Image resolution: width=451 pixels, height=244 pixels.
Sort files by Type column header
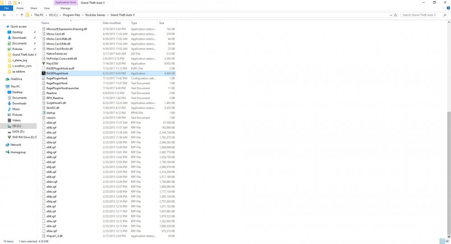pyautogui.click(x=134, y=23)
